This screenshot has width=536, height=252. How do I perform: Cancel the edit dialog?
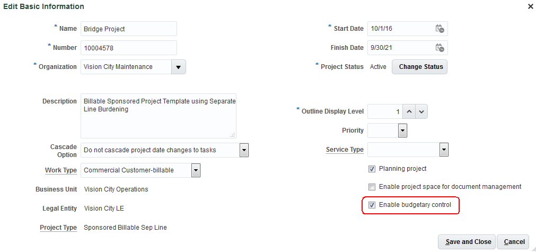514,242
